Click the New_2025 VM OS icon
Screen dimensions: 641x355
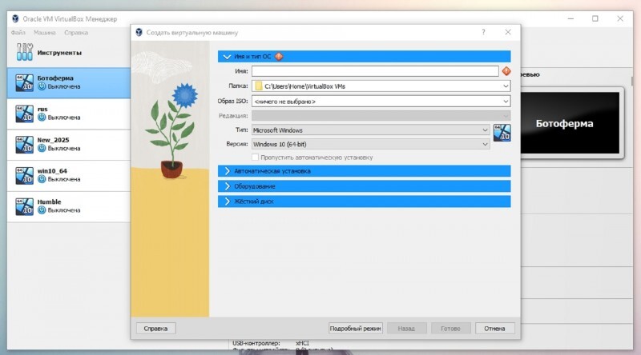(25, 145)
